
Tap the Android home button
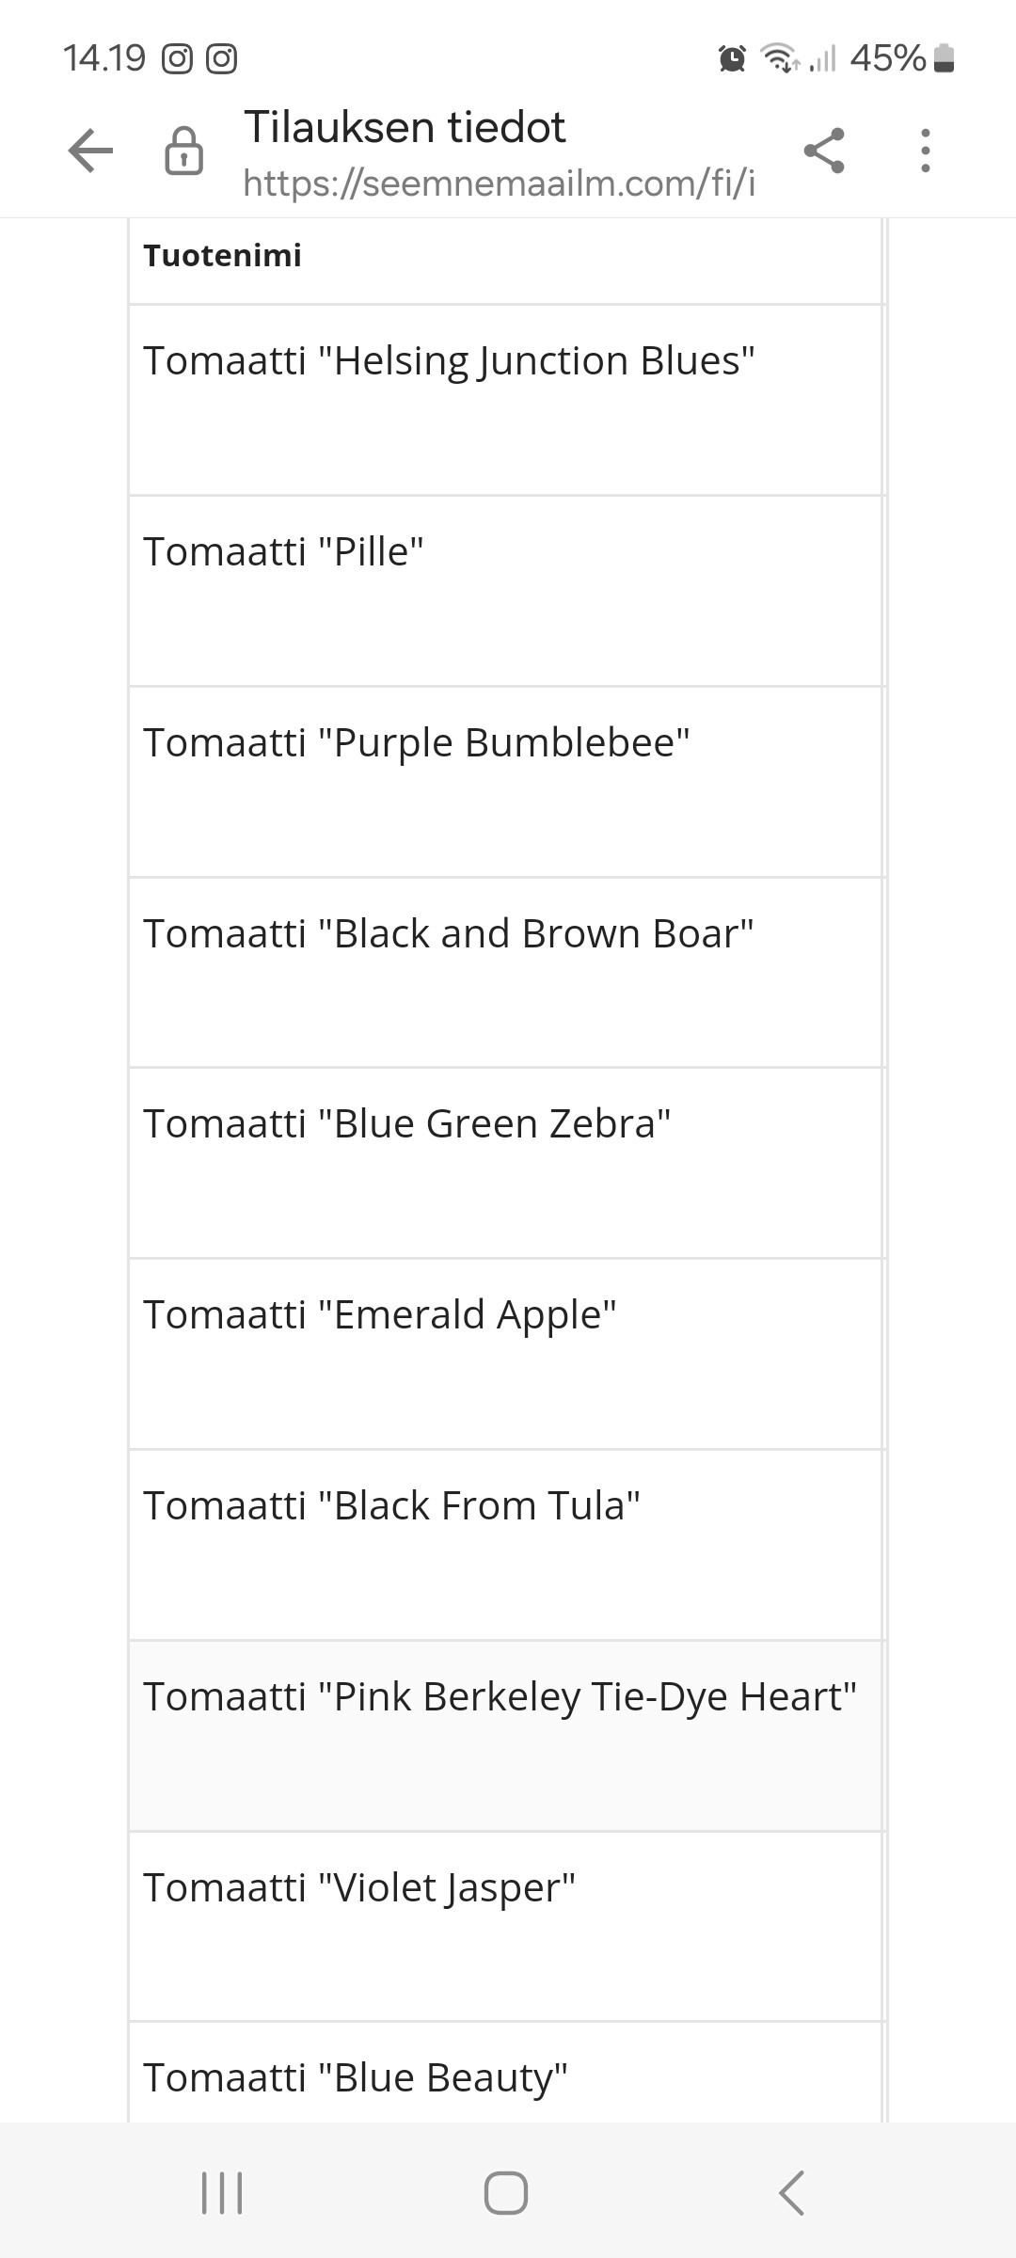point(506,2192)
